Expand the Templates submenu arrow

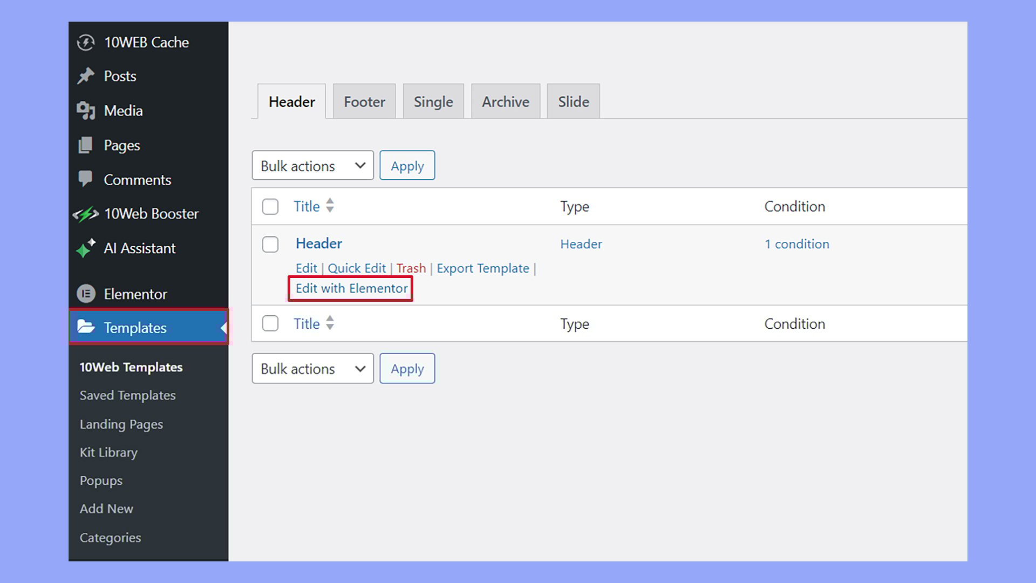[224, 328]
